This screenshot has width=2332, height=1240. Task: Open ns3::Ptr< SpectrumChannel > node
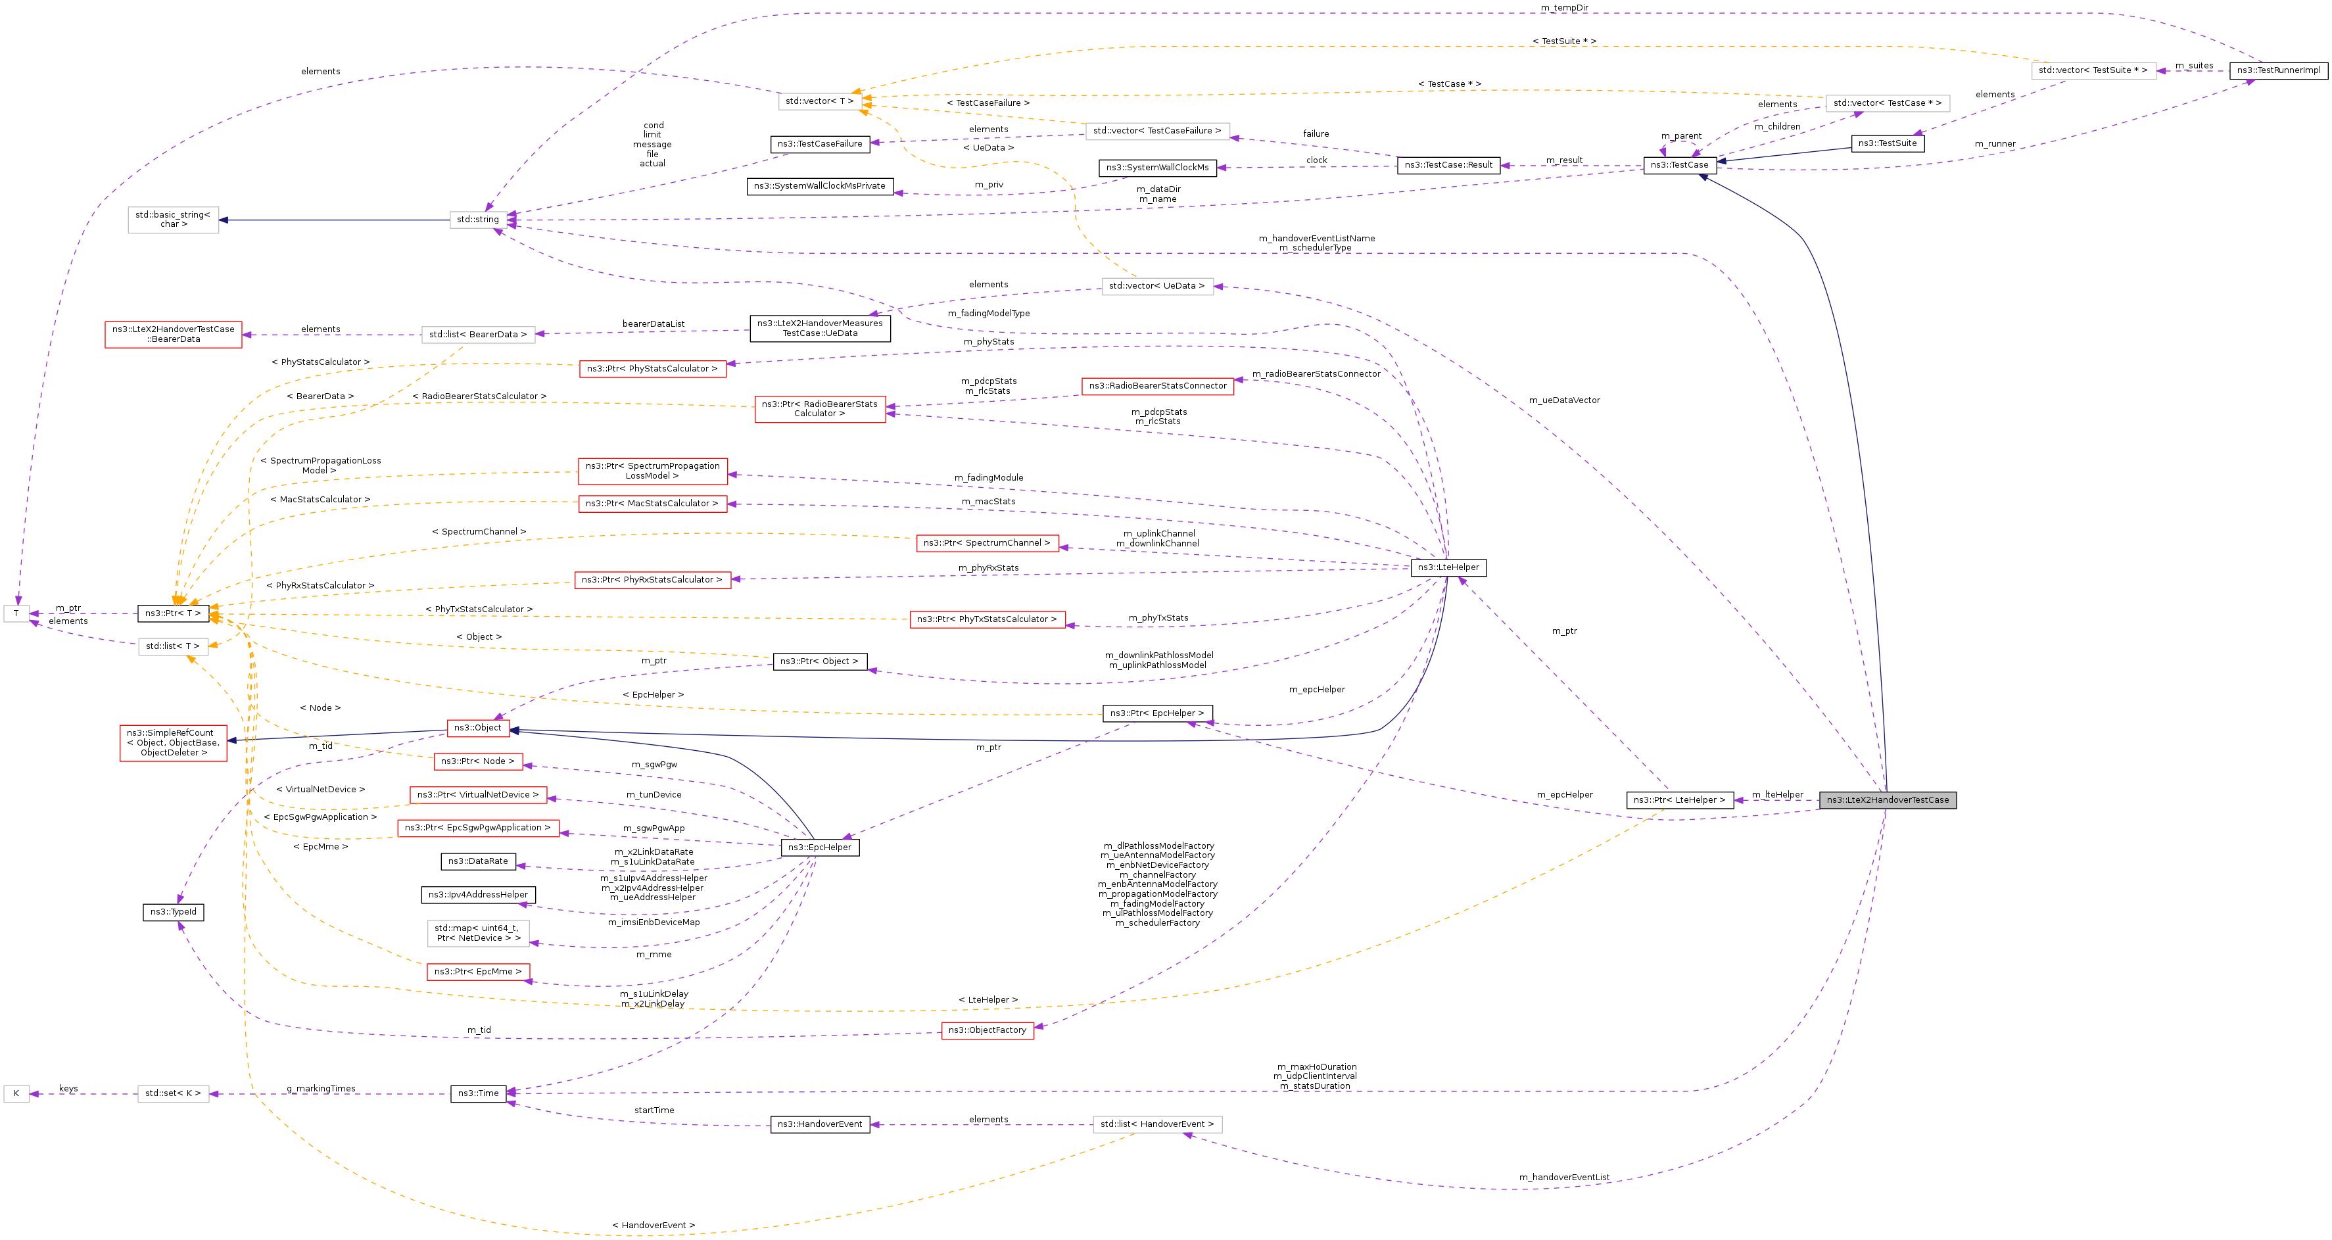(x=987, y=543)
